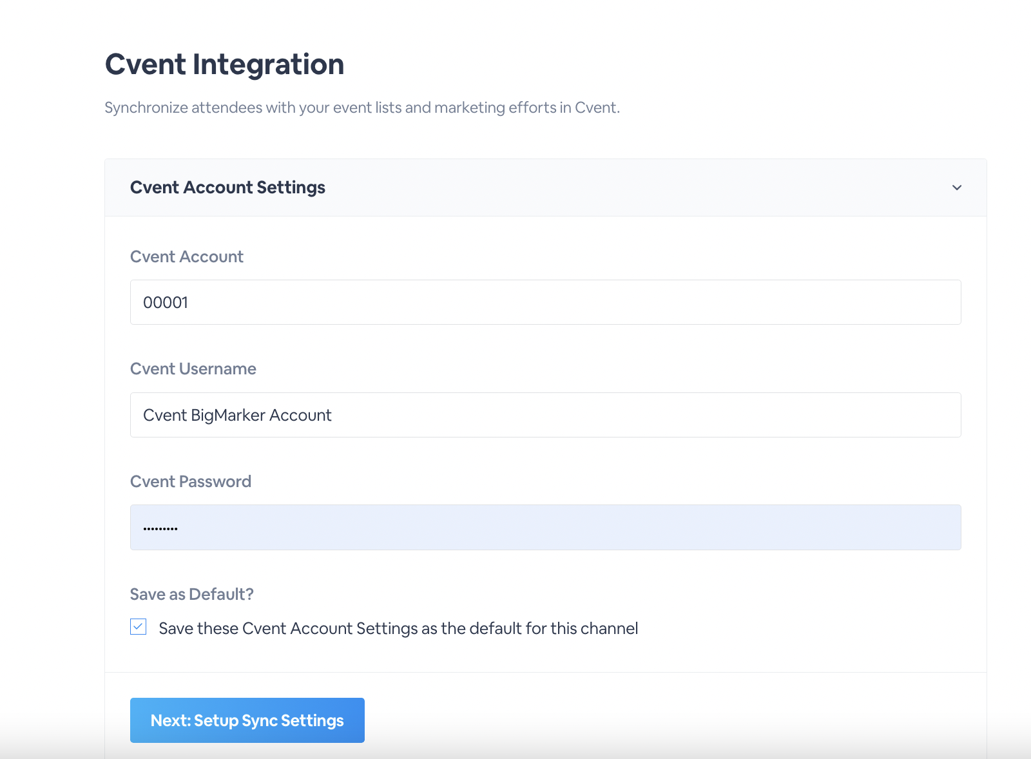Click the 'Save these Cvent Account Settings' label

coord(398,628)
